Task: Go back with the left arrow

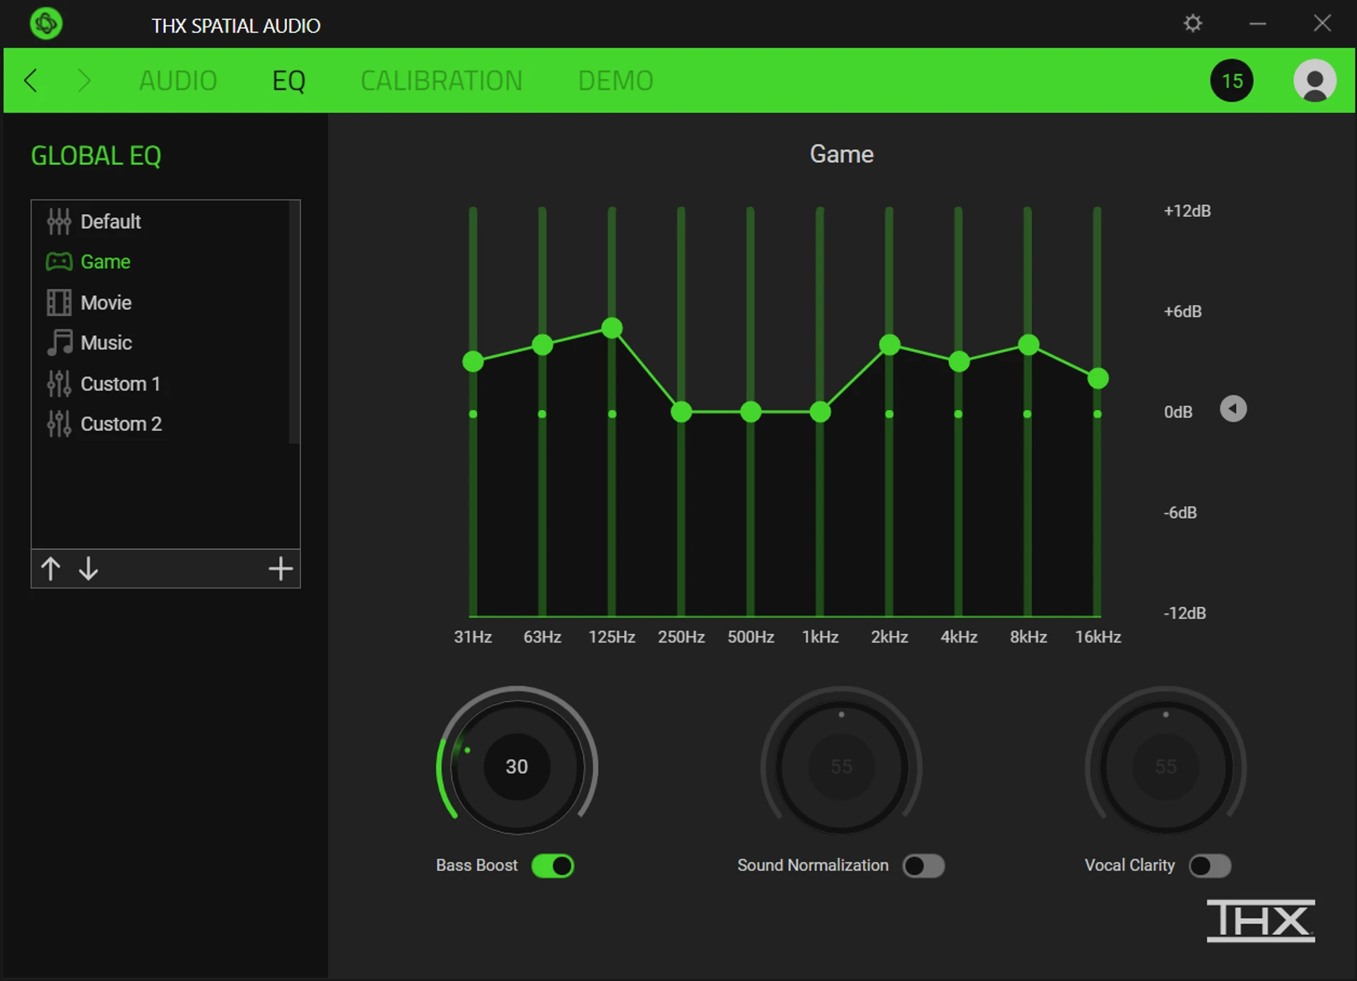Action: pyautogui.click(x=30, y=81)
